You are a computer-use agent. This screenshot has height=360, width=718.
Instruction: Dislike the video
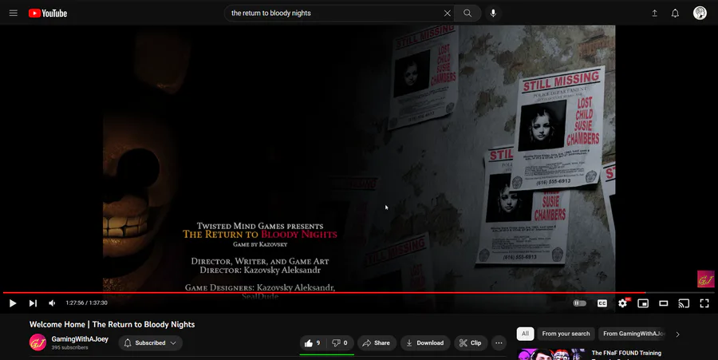[340, 343]
